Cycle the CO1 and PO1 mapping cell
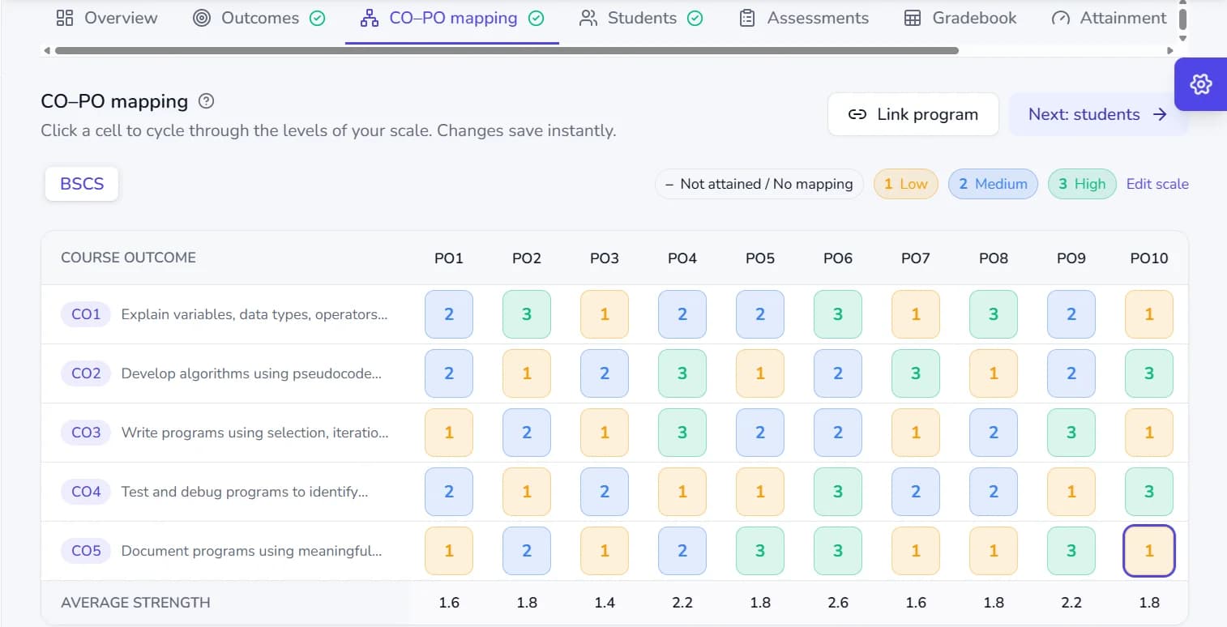 point(449,314)
